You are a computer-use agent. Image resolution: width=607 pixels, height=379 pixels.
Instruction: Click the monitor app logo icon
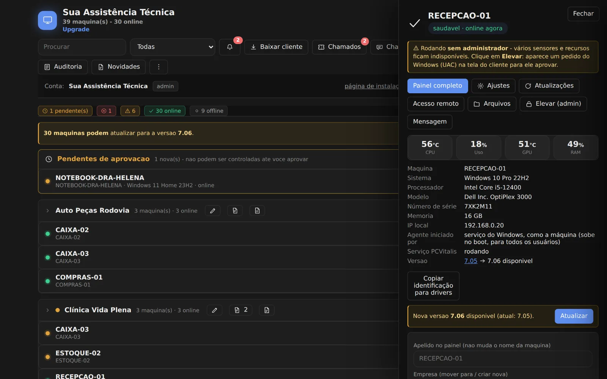47,20
